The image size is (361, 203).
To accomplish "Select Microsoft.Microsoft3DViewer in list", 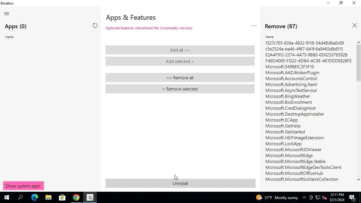I will [x=293, y=150].
